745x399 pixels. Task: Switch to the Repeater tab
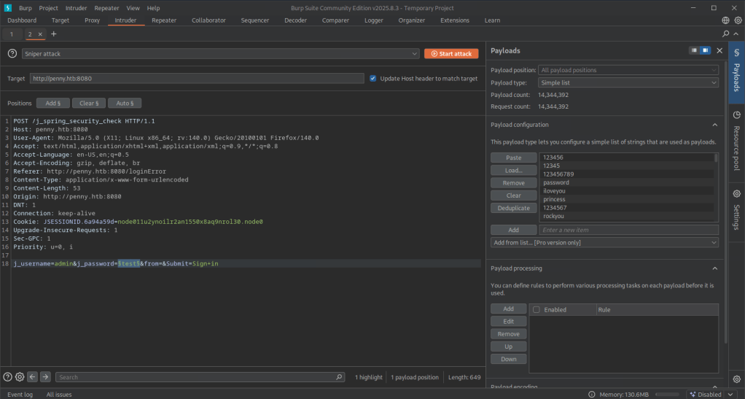tap(164, 20)
